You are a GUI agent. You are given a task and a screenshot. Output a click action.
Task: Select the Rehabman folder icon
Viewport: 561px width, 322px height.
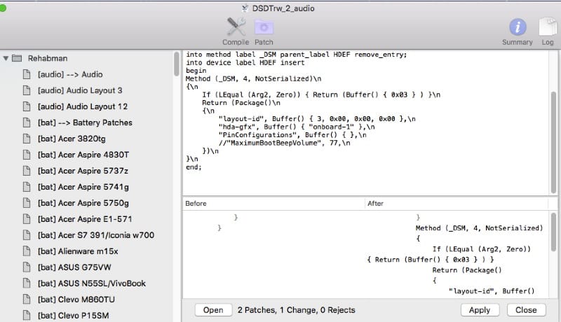pos(18,58)
